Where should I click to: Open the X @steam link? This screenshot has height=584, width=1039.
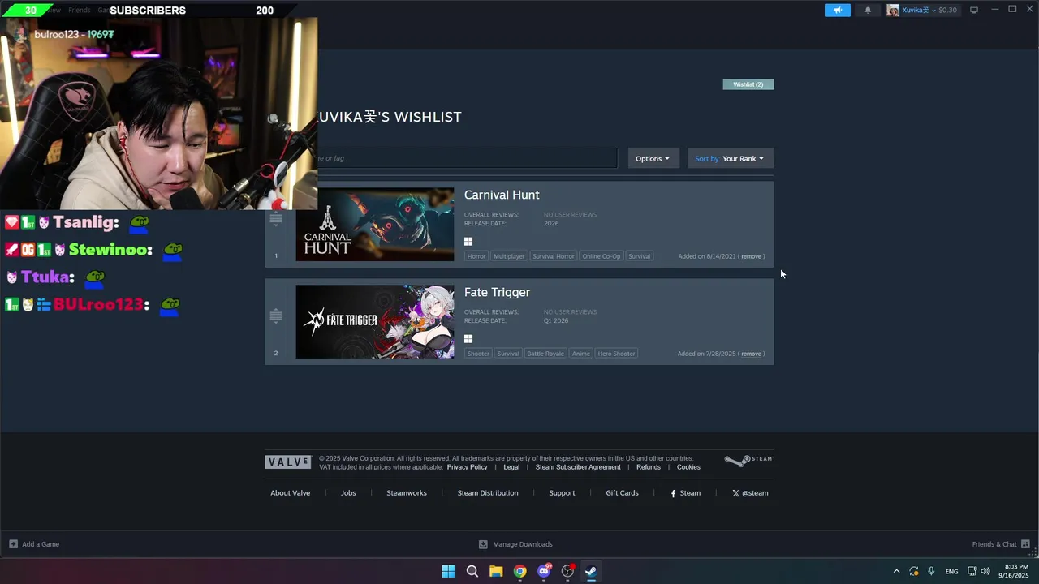750,493
